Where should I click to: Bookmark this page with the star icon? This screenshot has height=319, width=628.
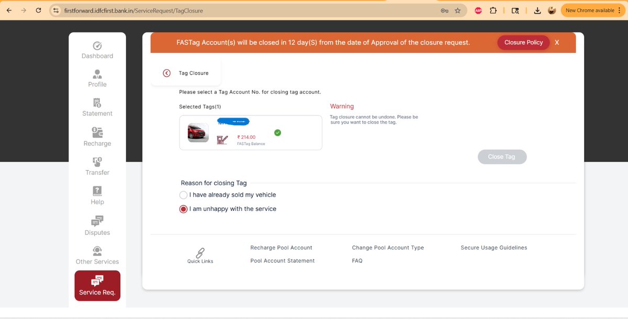458,10
